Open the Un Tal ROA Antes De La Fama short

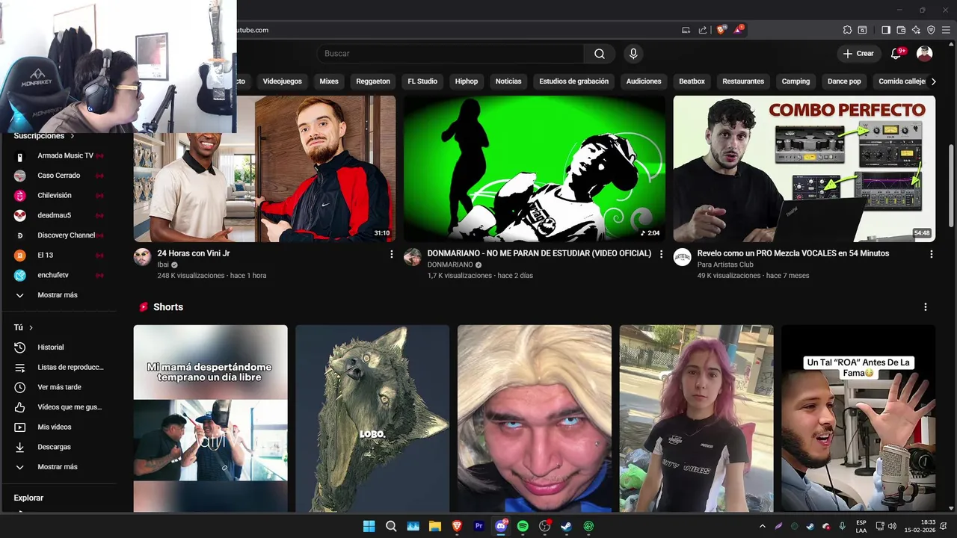(x=858, y=418)
